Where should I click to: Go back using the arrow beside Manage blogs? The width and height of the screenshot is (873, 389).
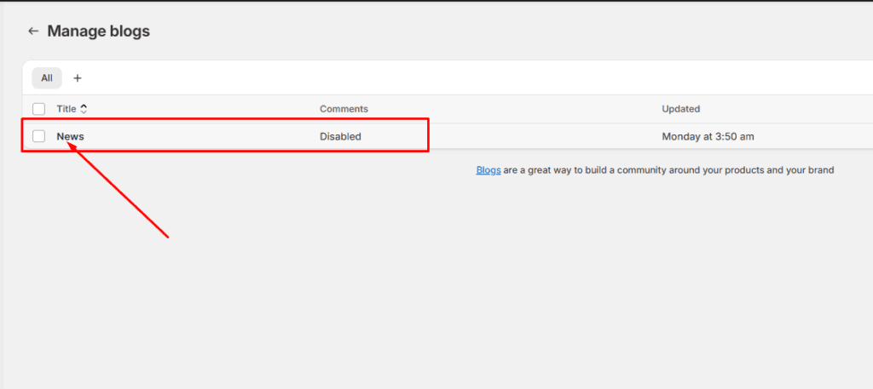coord(33,31)
